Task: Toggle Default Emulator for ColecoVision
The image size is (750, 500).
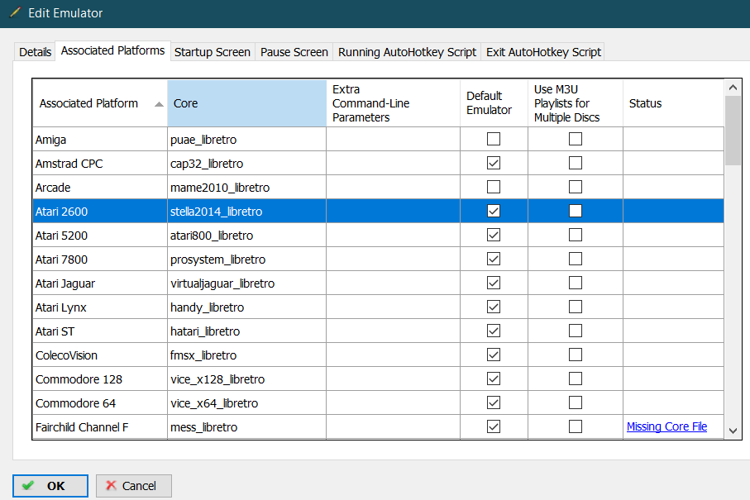Action: [494, 355]
